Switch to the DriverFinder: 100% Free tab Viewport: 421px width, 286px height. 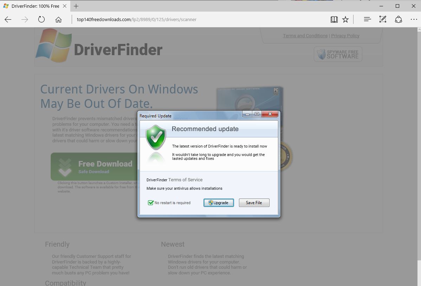coord(33,6)
